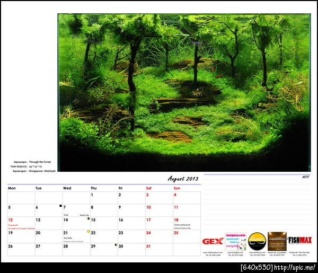Image resolution: width=318 pixels, height=273 pixels.
Task: Click the NOTE heading
Action: click(306, 177)
